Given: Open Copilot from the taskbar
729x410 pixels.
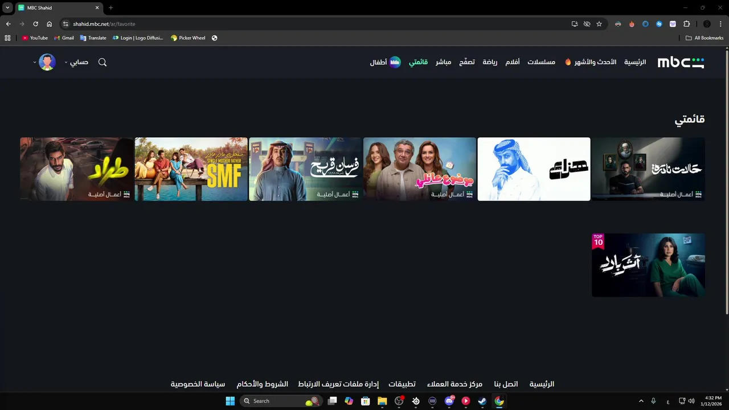Looking at the screenshot, I should (x=349, y=401).
